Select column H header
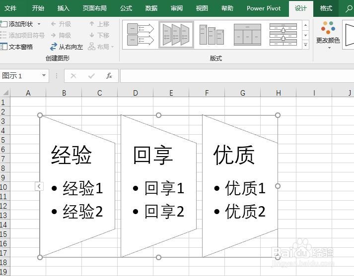354x276 pixels. click(x=279, y=93)
